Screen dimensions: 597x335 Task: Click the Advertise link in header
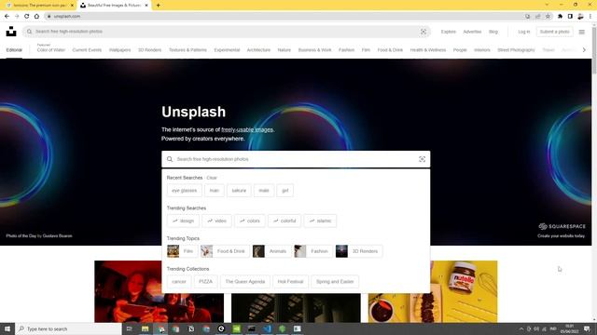point(472,32)
